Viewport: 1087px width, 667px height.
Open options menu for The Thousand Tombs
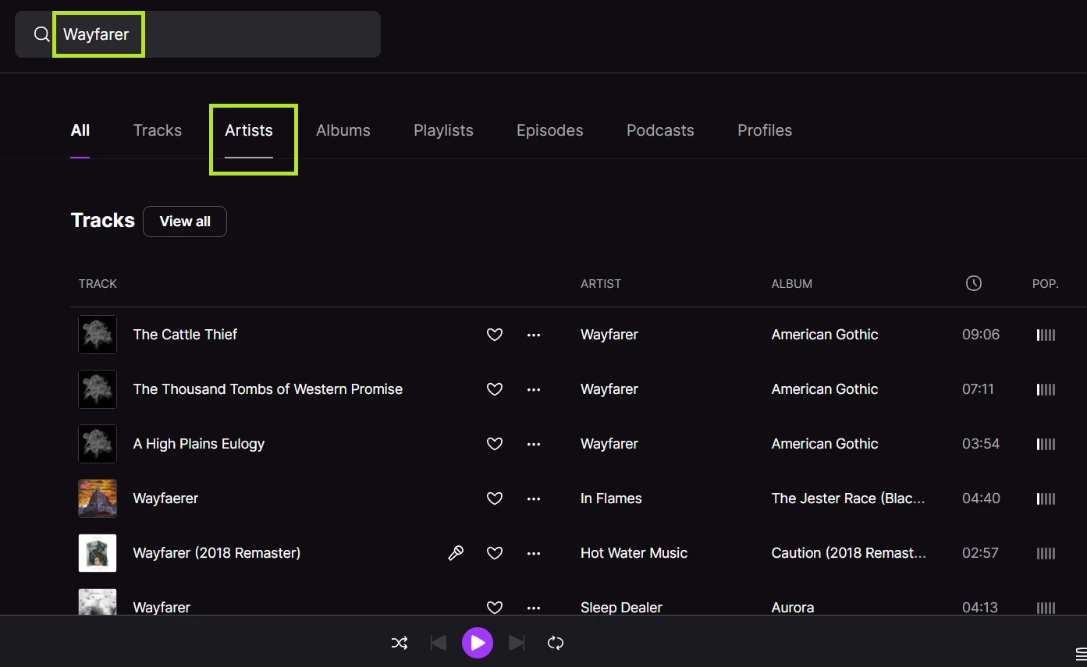pyautogui.click(x=534, y=389)
